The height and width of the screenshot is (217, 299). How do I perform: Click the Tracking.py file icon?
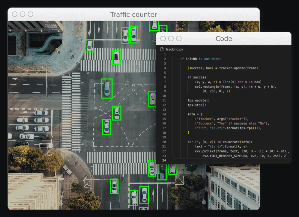(x=162, y=49)
